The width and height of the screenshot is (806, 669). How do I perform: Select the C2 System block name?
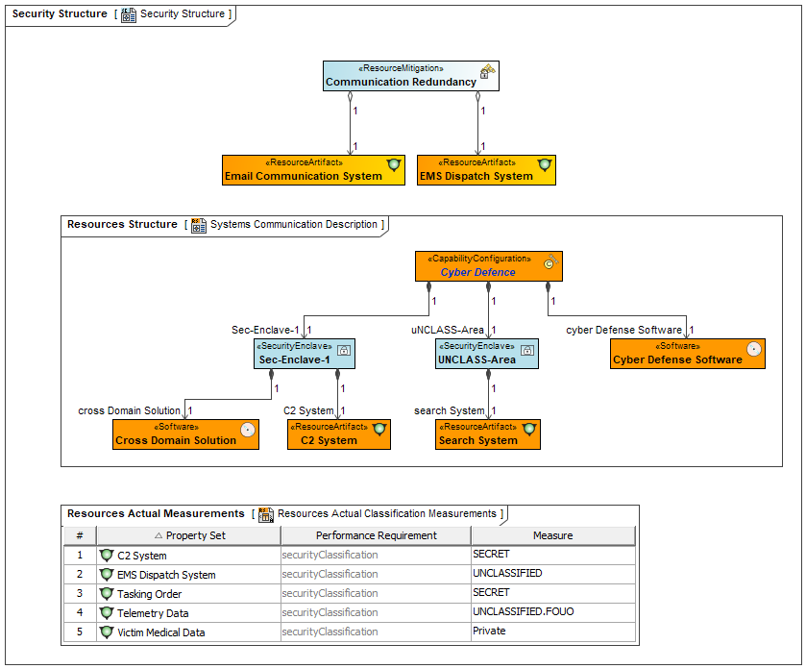(329, 440)
